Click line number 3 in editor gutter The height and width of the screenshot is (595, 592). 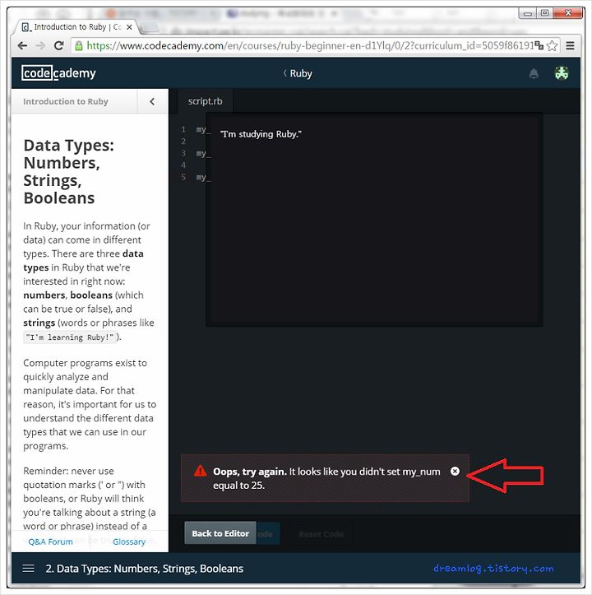point(183,153)
